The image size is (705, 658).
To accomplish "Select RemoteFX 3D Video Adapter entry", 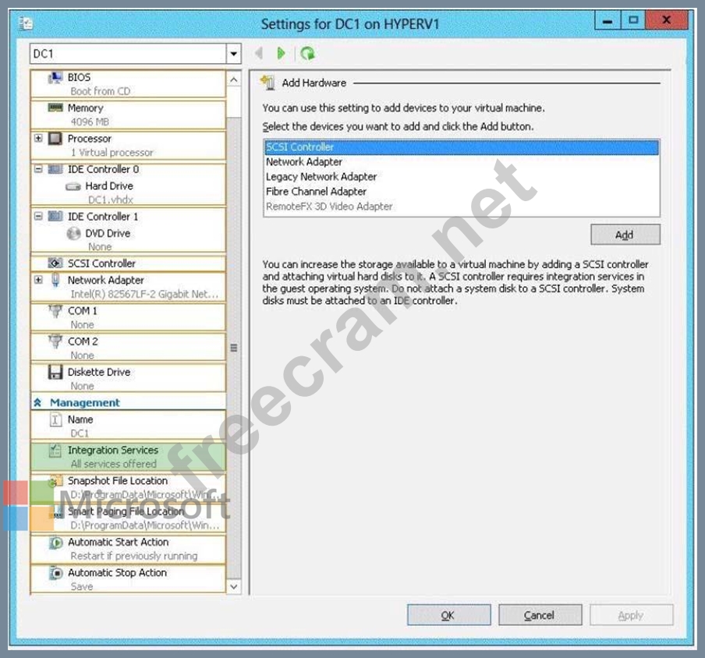I will 462,207.
